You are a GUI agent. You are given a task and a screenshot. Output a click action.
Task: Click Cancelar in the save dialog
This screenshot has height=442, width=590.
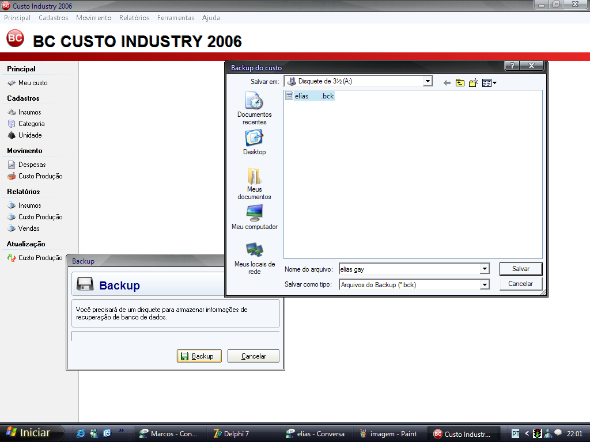521,284
